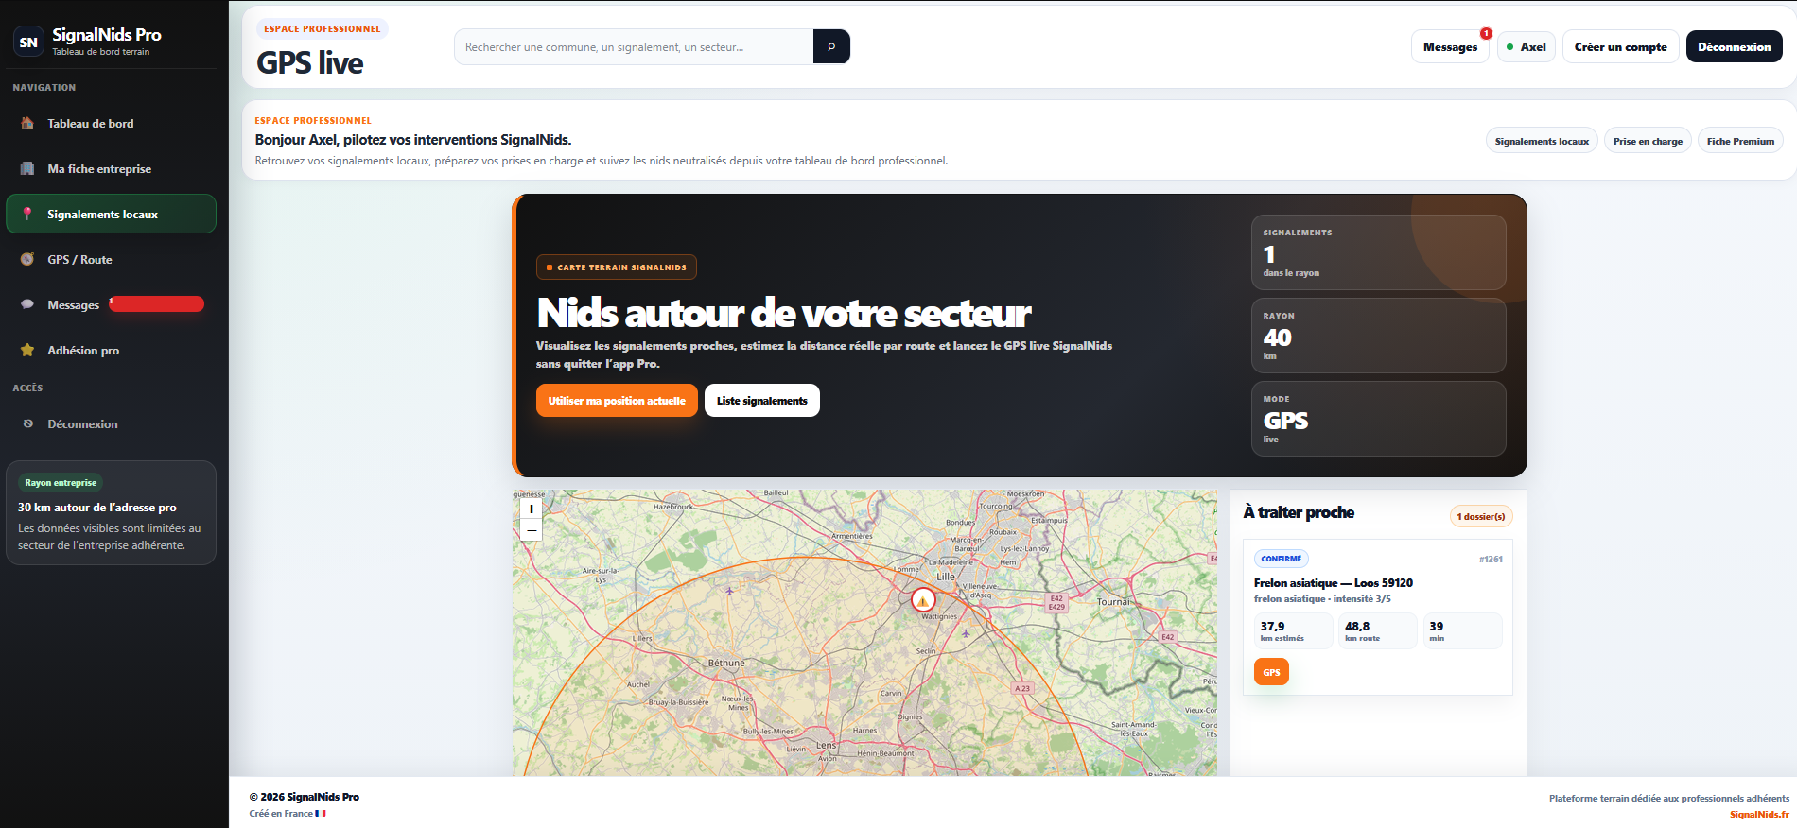This screenshot has width=1797, height=828.
Task: Click the SignalNids Pro sidebar title
Action: 107,35
